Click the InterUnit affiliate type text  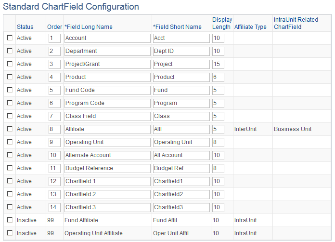click(x=245, y=129)
